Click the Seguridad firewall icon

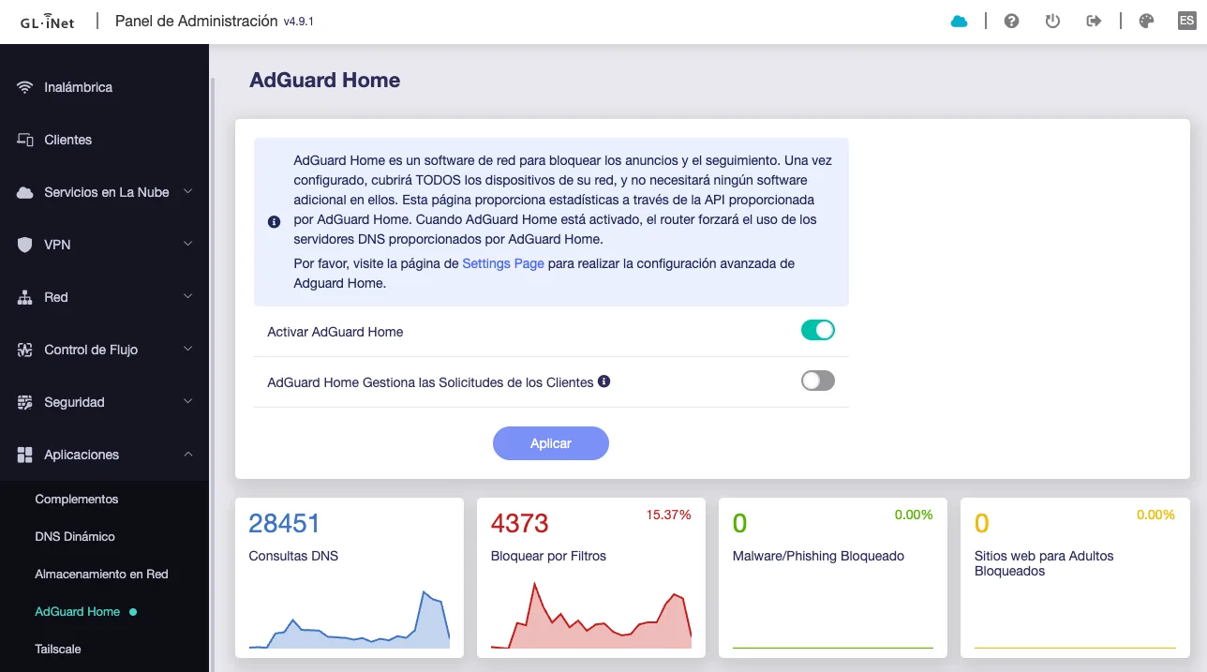click(x=25, y=402)
